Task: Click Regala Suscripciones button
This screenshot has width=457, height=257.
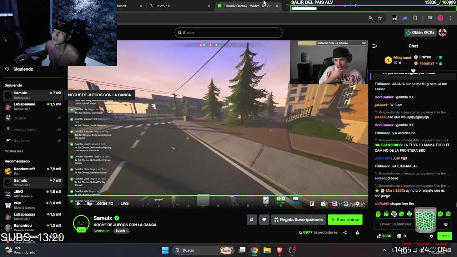Action: pyautogui.click(x=298, y=220)
